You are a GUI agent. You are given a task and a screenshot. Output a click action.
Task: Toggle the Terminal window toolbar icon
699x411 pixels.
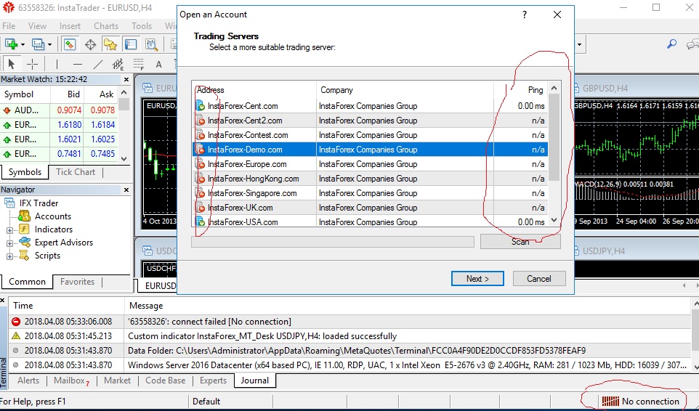pyautogui.click(x=131, y=44)
